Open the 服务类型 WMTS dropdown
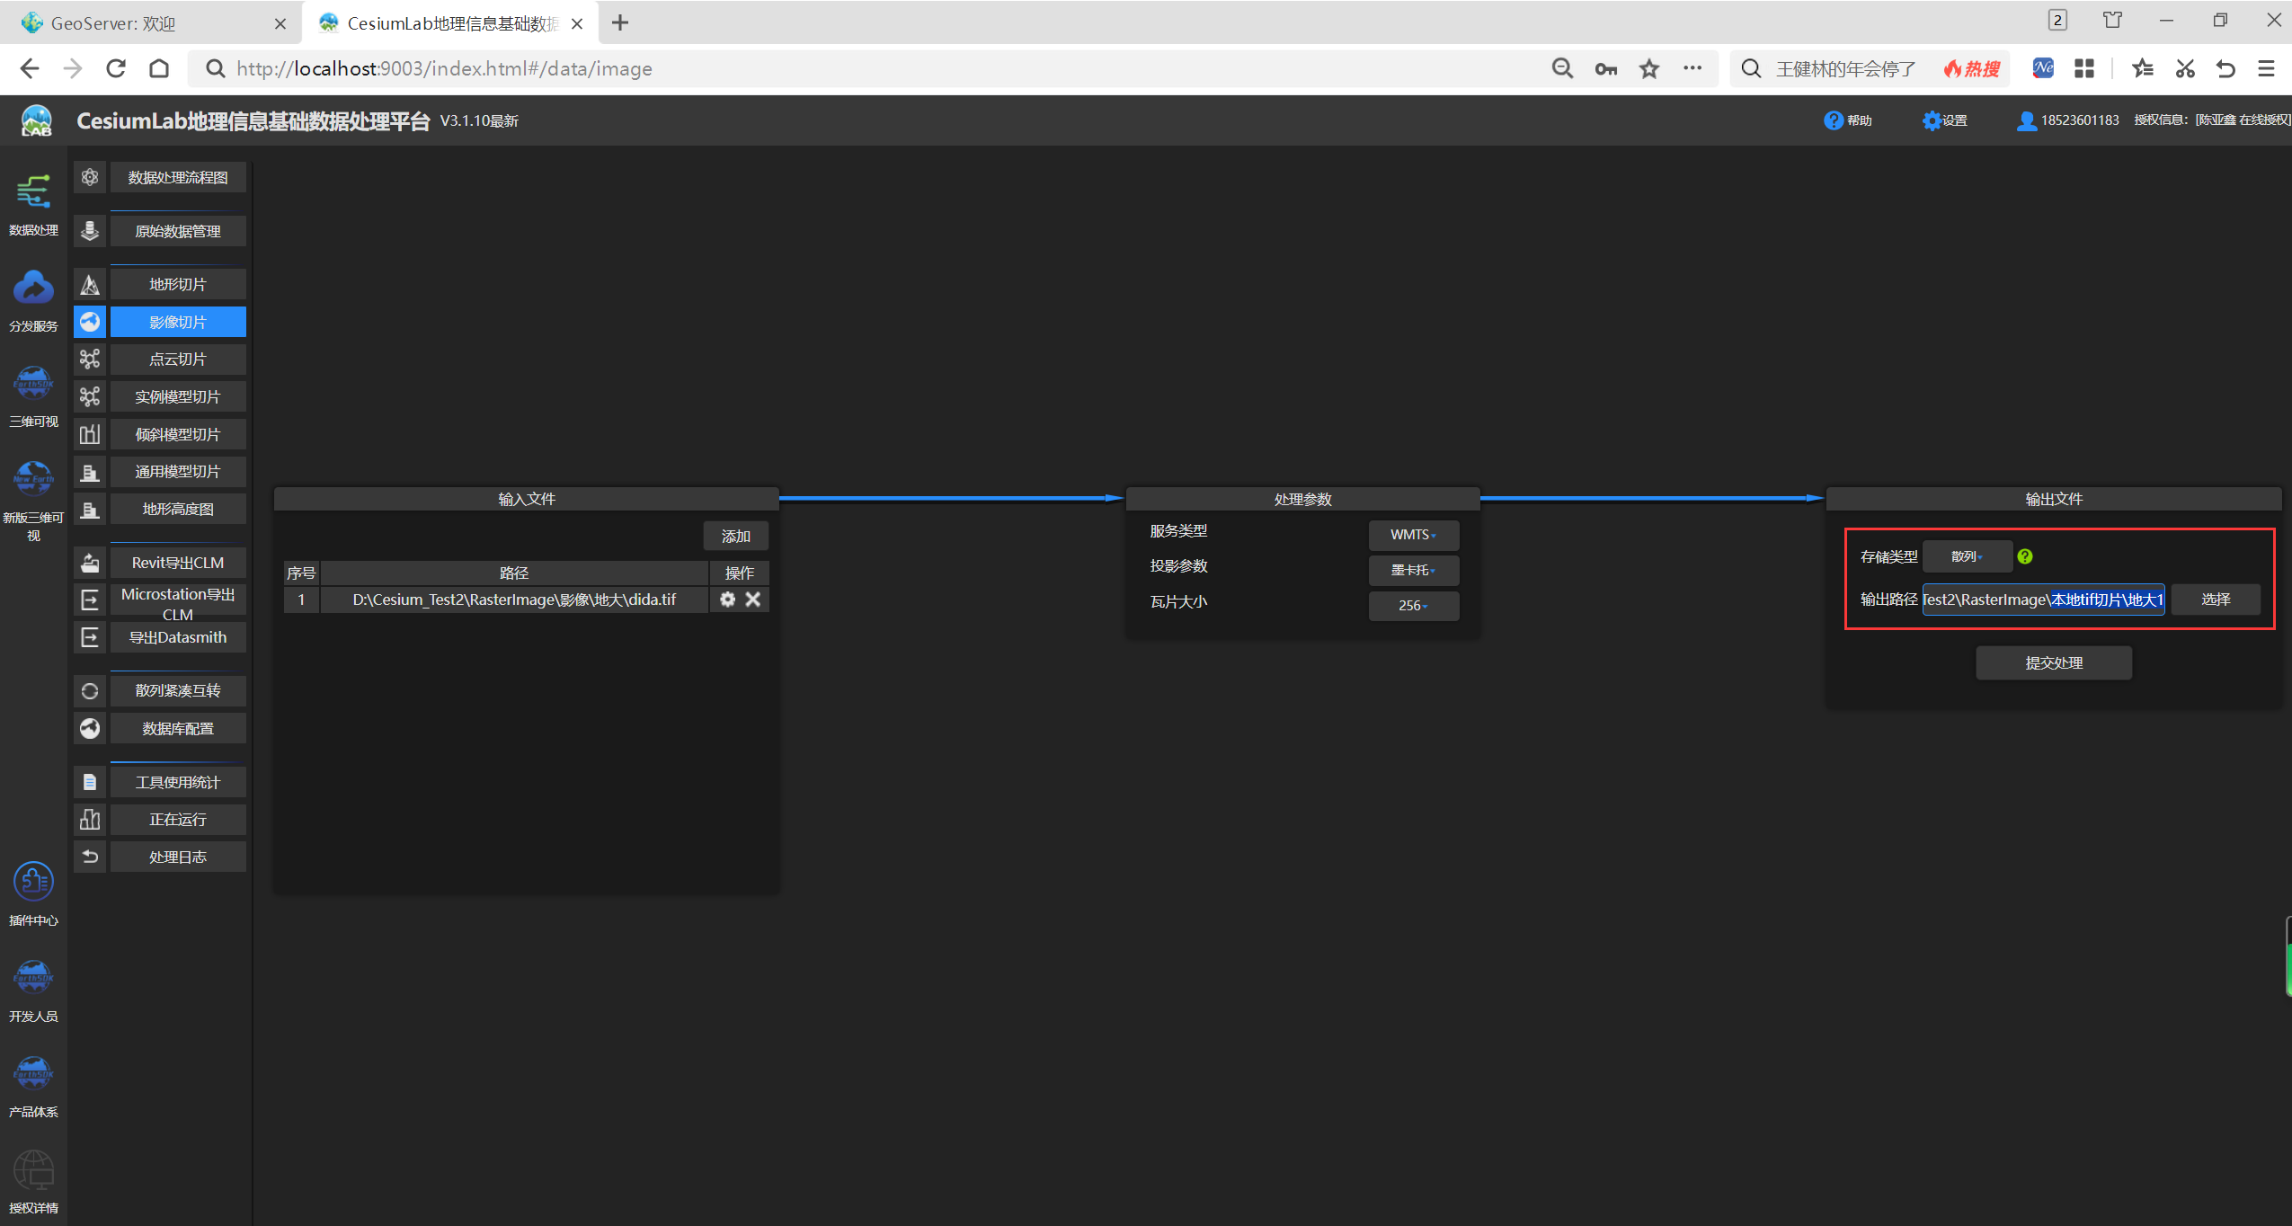Viewport: 2292px width, 1226px height. tap(1413, 535)
